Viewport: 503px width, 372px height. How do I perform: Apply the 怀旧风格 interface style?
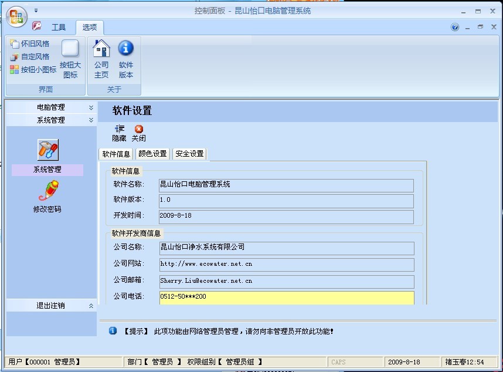tap(29, 44)
